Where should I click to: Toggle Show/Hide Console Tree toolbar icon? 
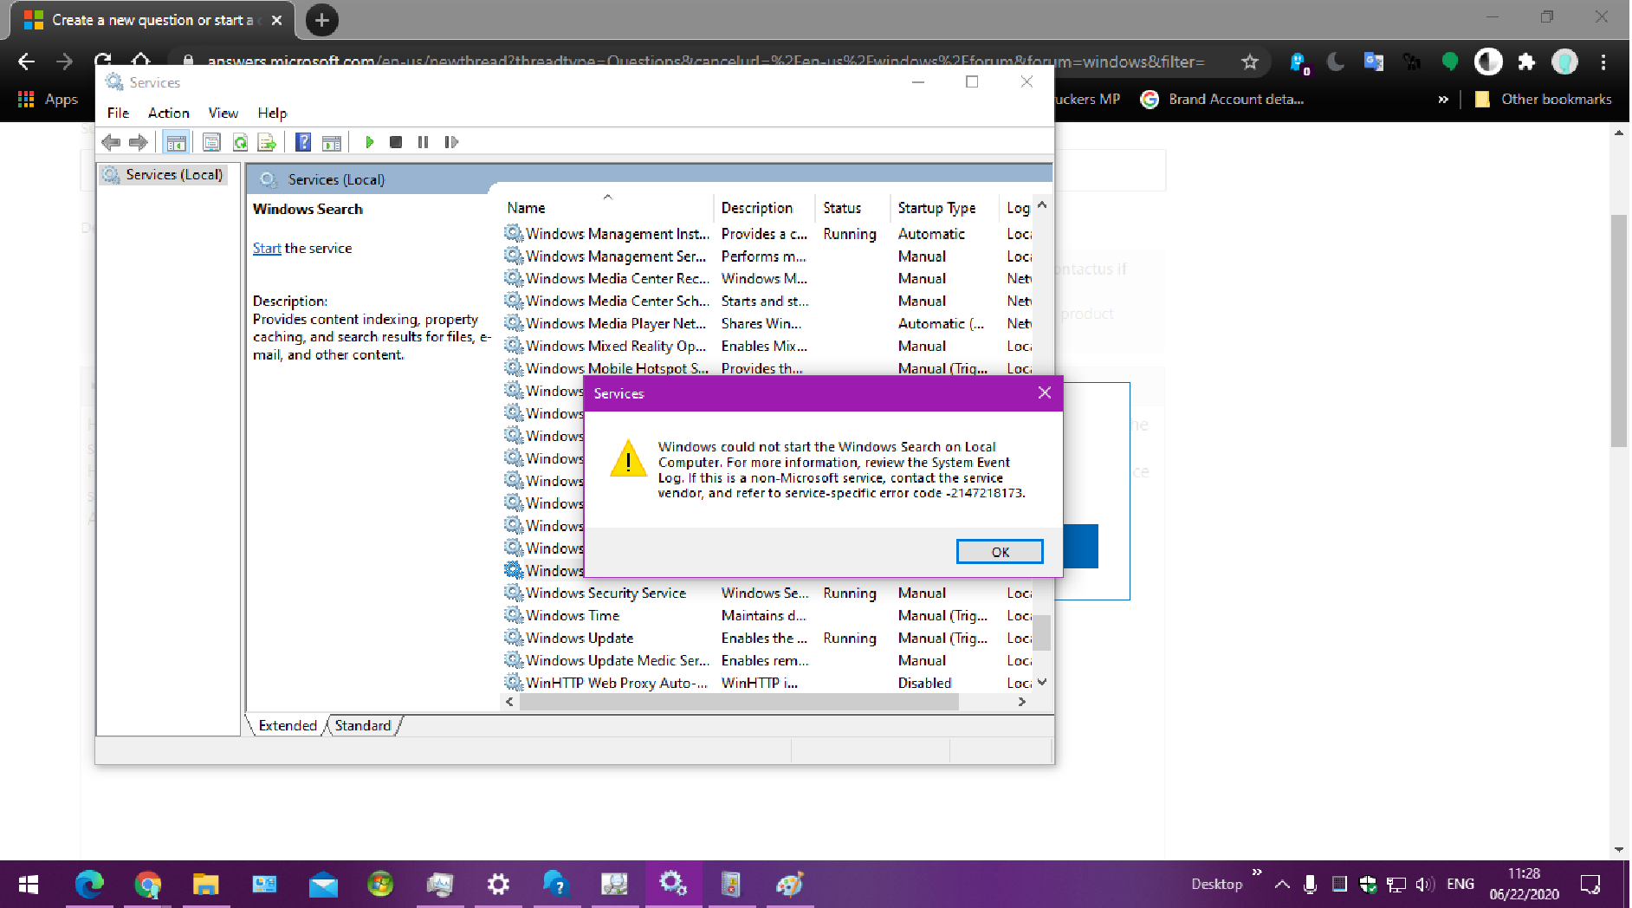click(x=176, y=142)
